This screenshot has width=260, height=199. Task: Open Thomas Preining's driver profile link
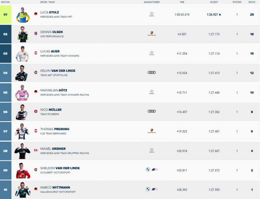[55, 129]
